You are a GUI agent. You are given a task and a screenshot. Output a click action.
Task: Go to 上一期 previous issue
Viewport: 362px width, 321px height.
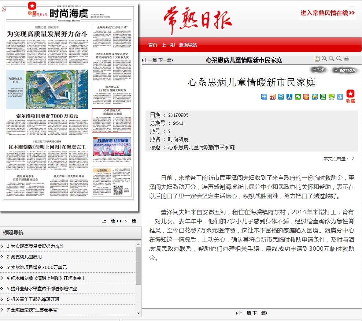168,45
